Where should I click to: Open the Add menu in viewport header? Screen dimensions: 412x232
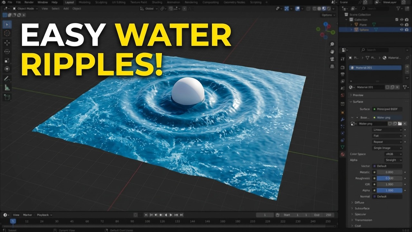coord(66,9)
